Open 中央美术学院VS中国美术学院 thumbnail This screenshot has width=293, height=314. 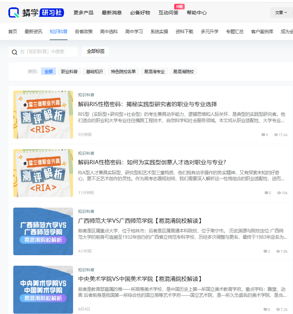coord(43,289)
